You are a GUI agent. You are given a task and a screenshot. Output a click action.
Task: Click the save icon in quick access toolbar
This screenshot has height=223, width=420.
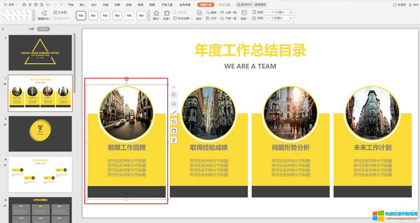coord(24,4)
